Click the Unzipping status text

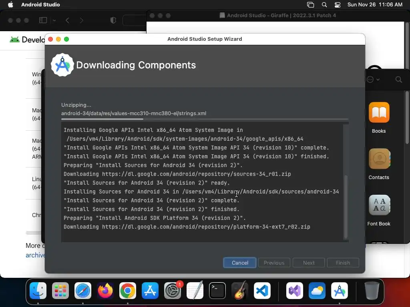[76, 105]
